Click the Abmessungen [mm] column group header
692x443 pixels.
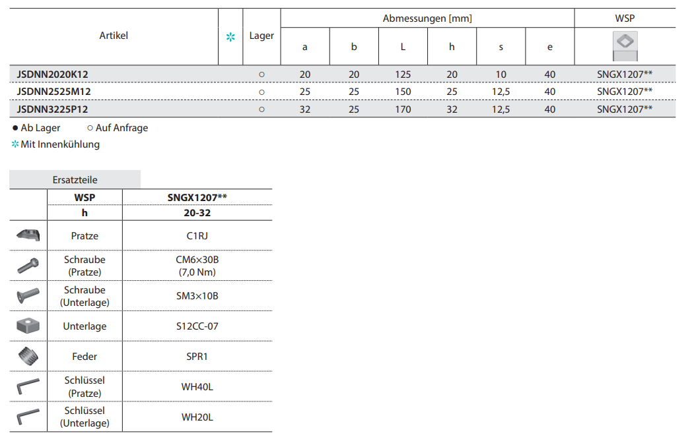[427, 18]
